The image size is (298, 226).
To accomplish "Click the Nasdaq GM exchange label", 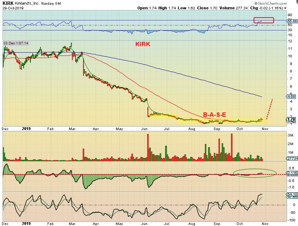I will tap(51, 4).
